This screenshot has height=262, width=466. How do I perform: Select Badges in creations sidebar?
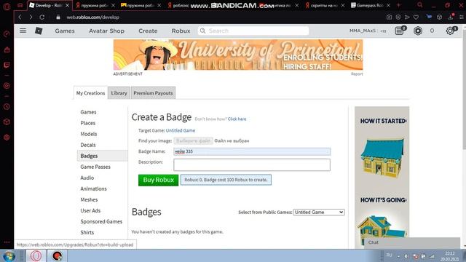coord(102,156)
